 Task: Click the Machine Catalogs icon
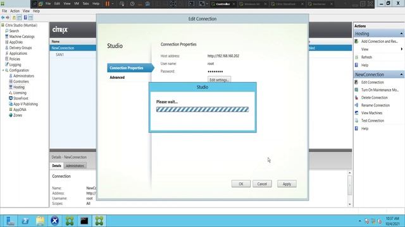point(7,37)
